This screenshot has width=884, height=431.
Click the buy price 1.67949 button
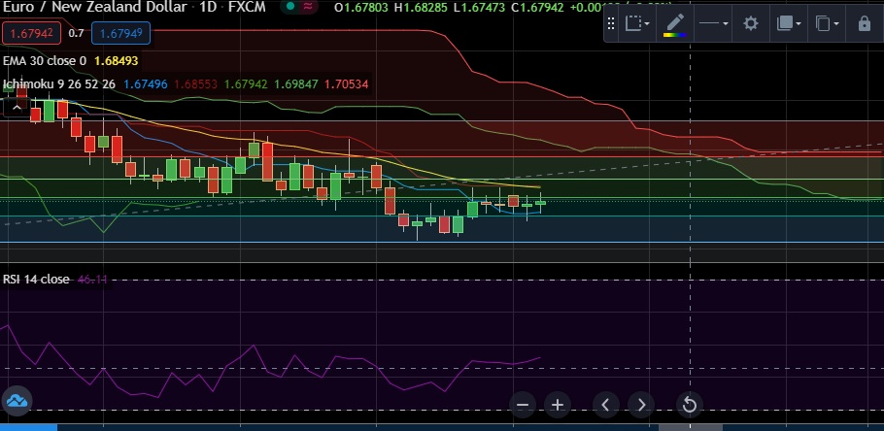[x=121, y=34]
